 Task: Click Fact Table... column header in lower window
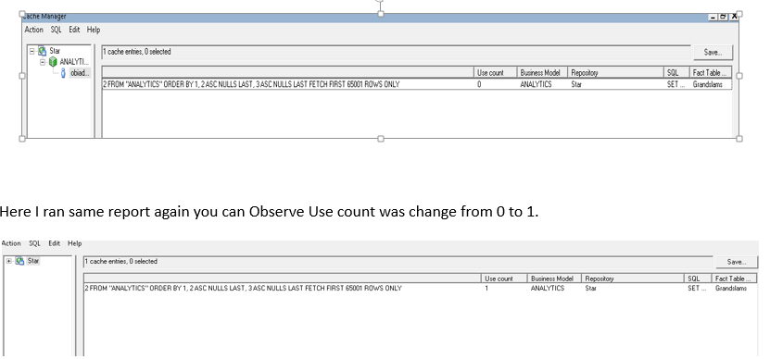pyautogui.click(x=734, y=279)
